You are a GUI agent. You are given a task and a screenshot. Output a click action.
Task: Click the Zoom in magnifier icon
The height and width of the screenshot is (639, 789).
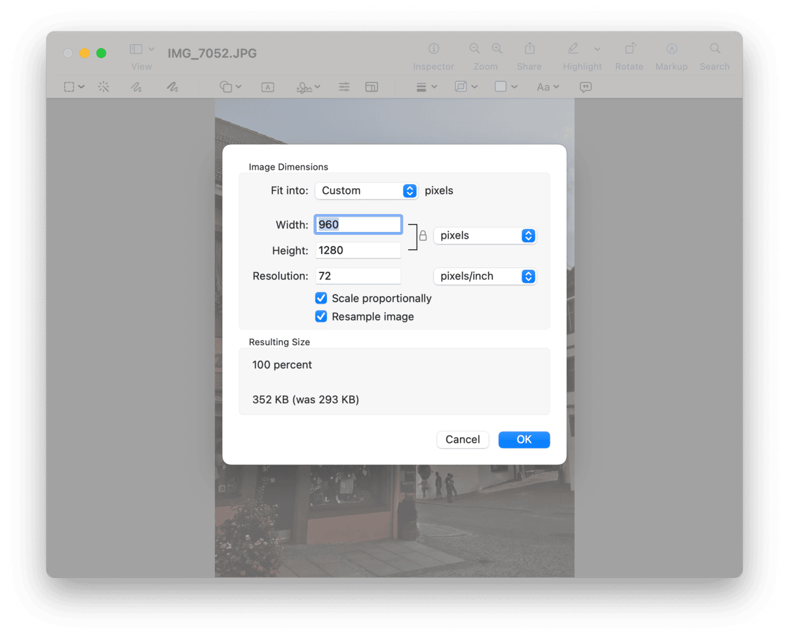[x=497, y=49]
